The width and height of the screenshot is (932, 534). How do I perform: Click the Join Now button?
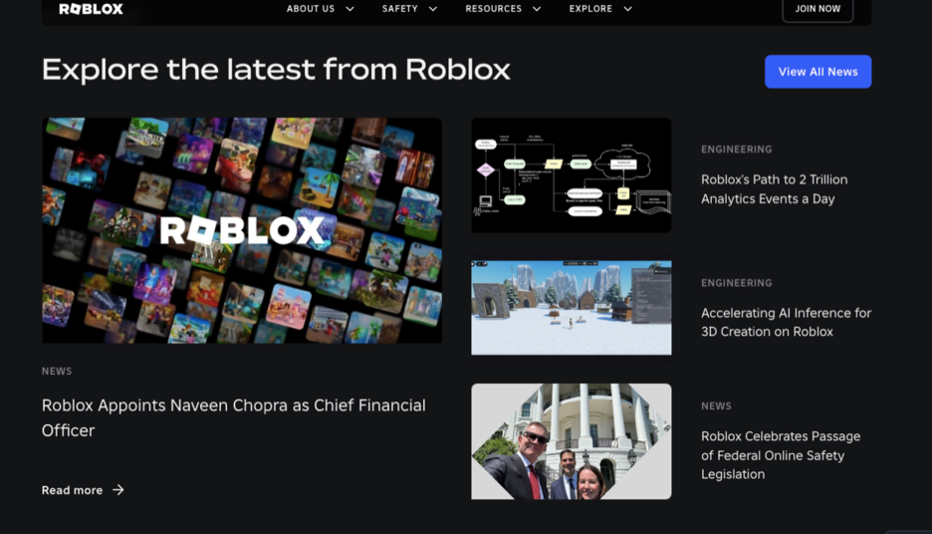[x=817, y=10]
